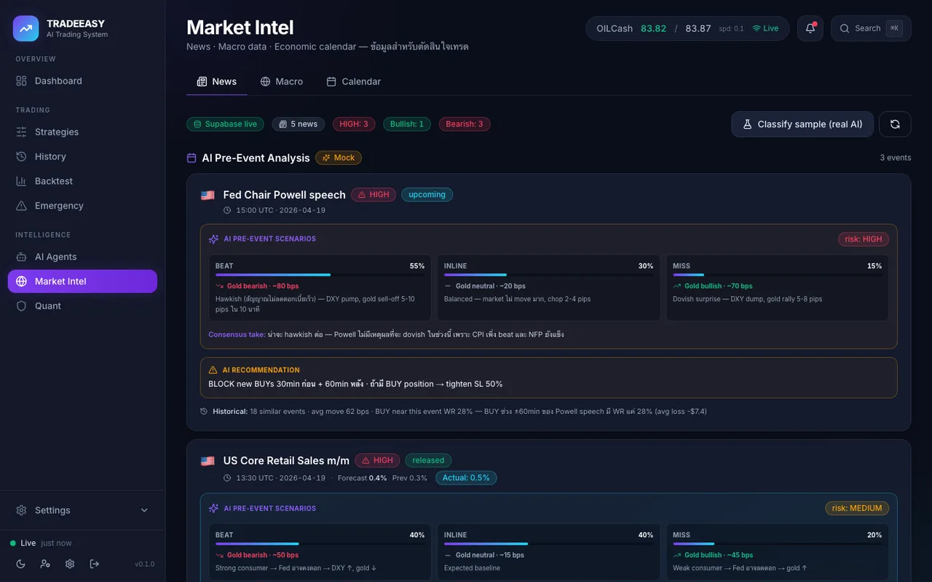Open the Fed Chair Powell speech event title

pyautogui.click(x=285, y=195)
